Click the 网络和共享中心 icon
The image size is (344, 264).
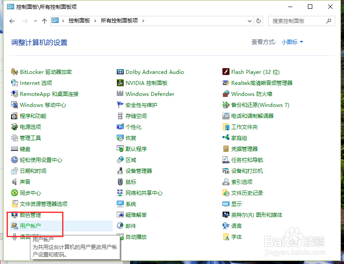click(x=120, y=193)
